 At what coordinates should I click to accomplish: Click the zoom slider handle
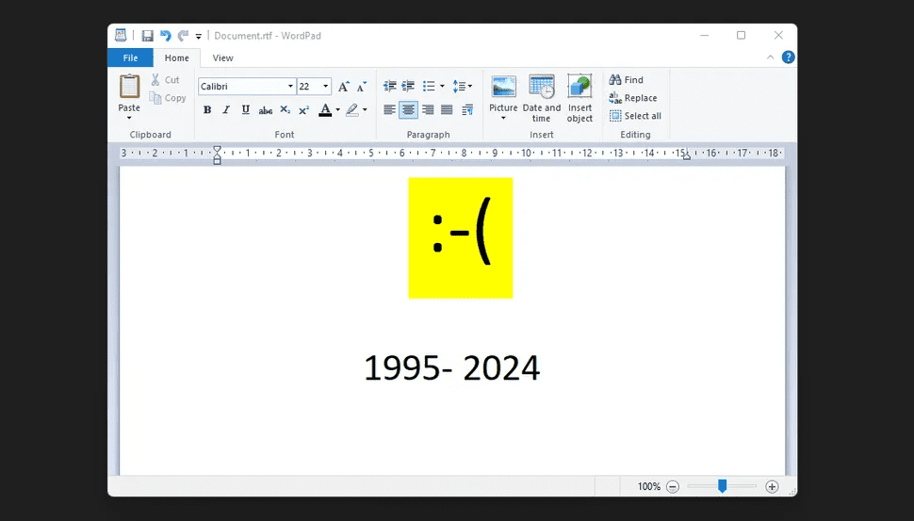tap(722, 486)
